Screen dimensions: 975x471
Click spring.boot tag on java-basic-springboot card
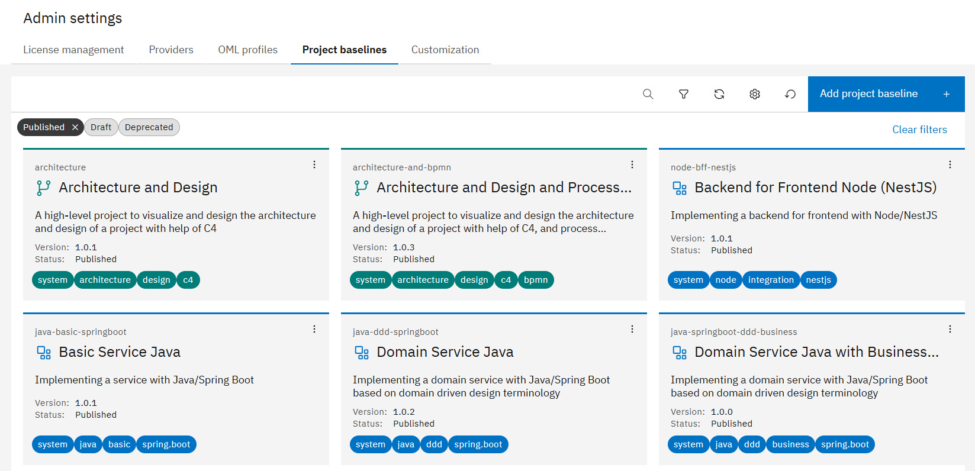tap(166, 444)
